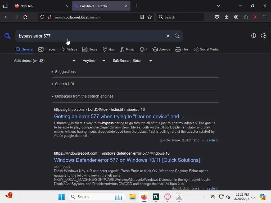Click the Firefox toolbar Search box
Viewport: 271px width, 203px height.
pyautogui.click(x=180, y=17)
